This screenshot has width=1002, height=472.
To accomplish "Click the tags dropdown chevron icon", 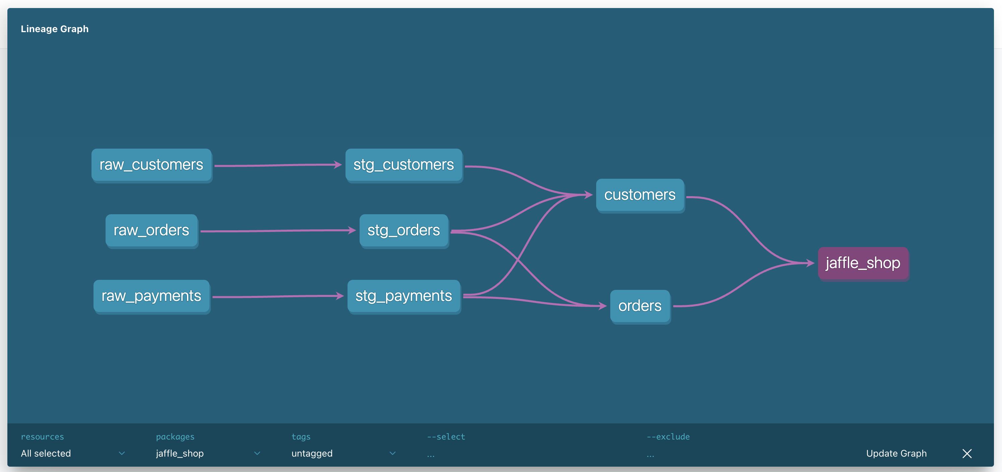I will tap(392, 453).
